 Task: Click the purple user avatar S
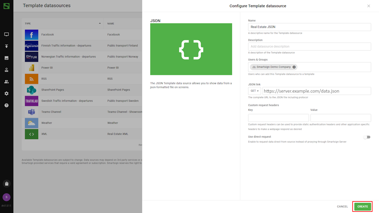point(7,197)
